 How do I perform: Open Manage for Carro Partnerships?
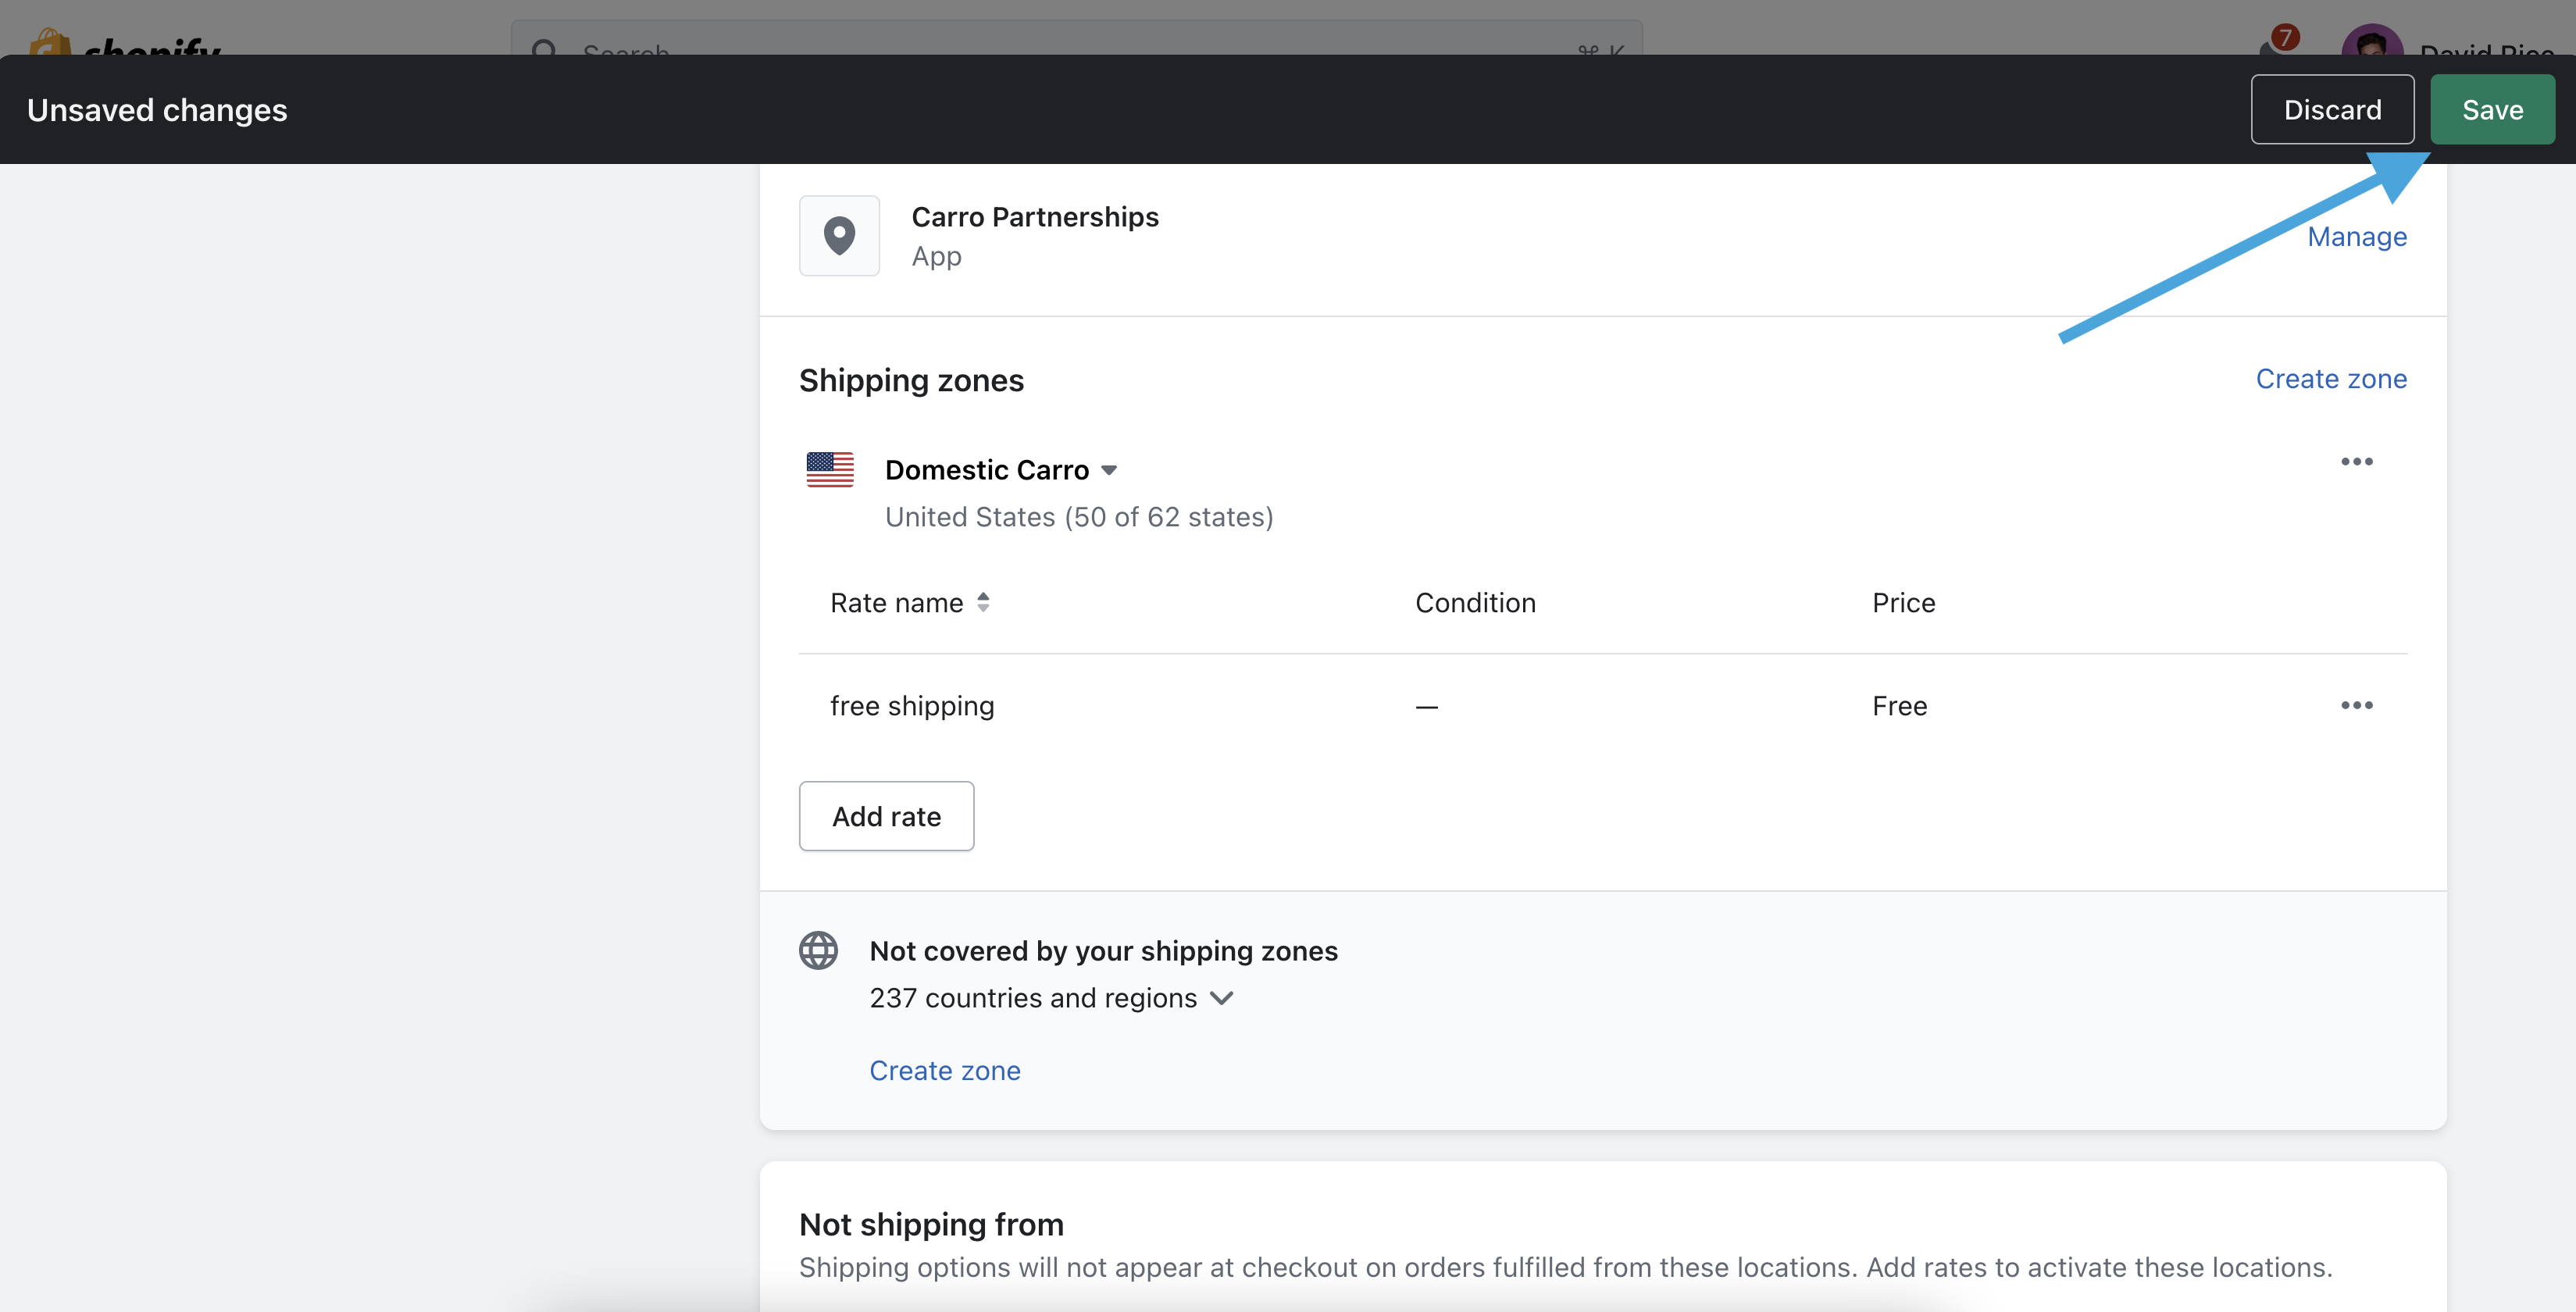pos(2356,237)
